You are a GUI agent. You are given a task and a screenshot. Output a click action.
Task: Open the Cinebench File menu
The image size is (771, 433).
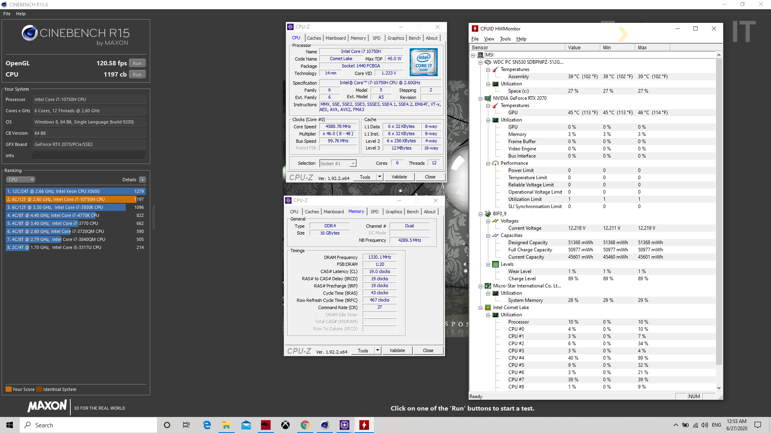7,14
